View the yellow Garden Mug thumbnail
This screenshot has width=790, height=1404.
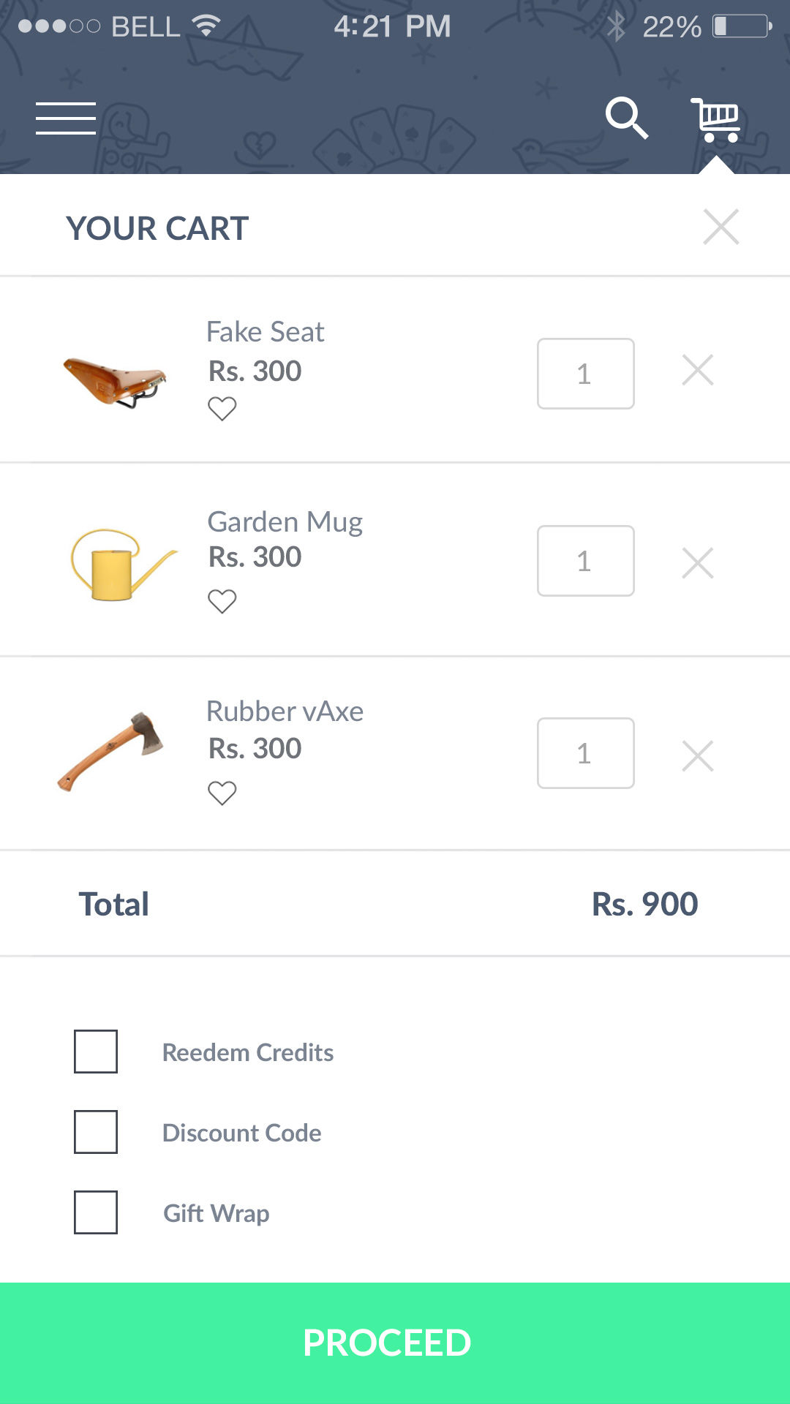coord(121,565)
